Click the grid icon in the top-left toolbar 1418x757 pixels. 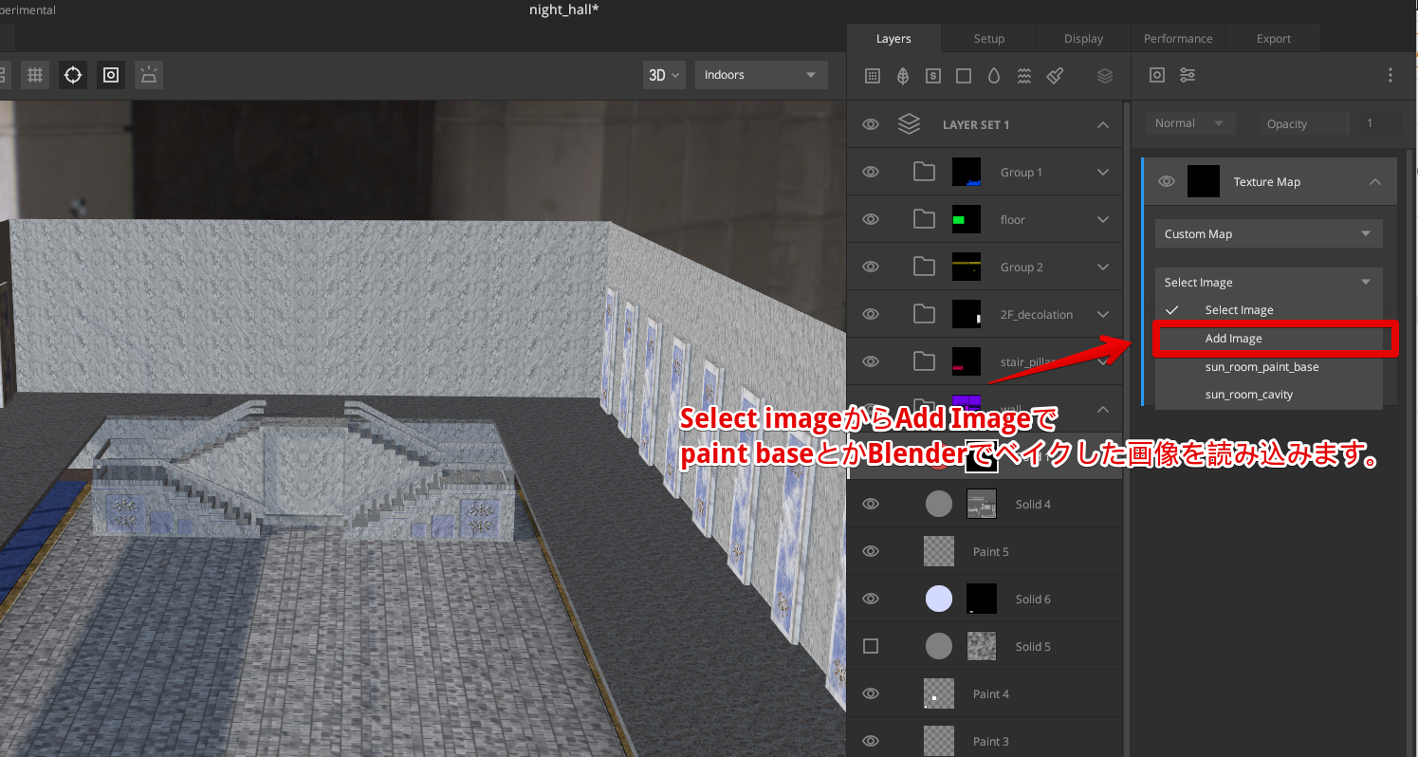point(34,74)
